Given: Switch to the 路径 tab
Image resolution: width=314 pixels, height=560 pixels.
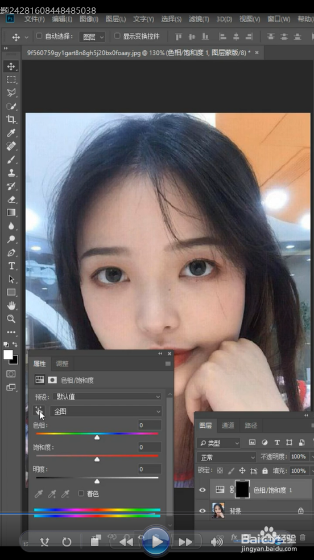Looking at the screenshot, I should (x=251, y=426).
